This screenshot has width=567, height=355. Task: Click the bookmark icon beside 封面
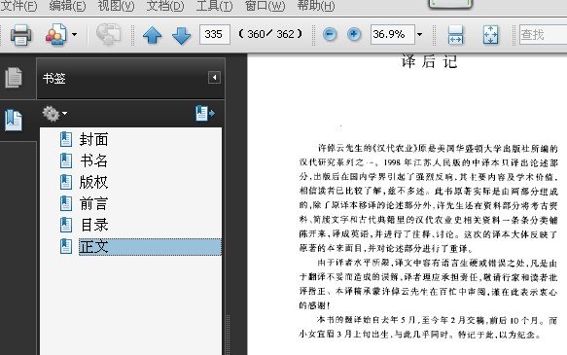(x=66, y=139)
